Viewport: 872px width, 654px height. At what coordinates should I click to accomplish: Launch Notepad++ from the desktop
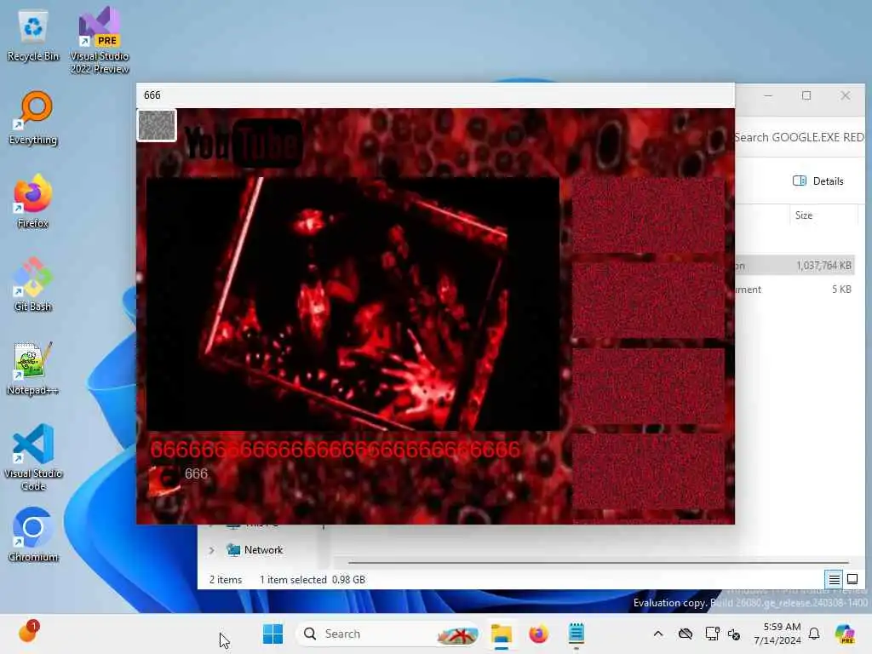[33, 368]
